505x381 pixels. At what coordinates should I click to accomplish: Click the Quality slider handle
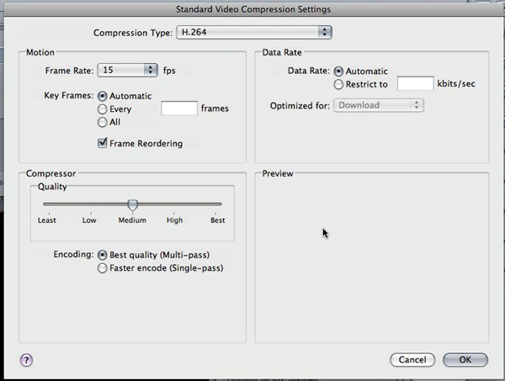pos(132,204)
